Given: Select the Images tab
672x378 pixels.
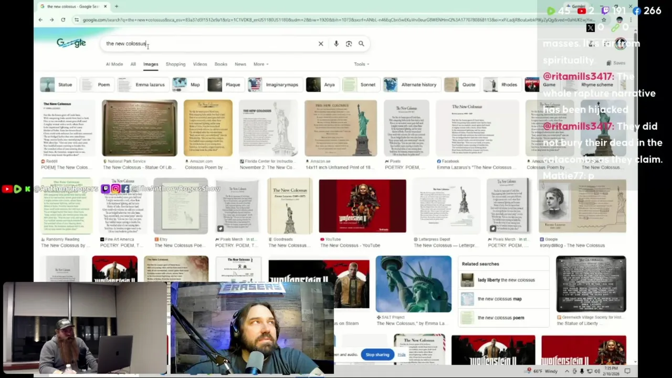Looking at the screenshot, I should click(151, 64).
